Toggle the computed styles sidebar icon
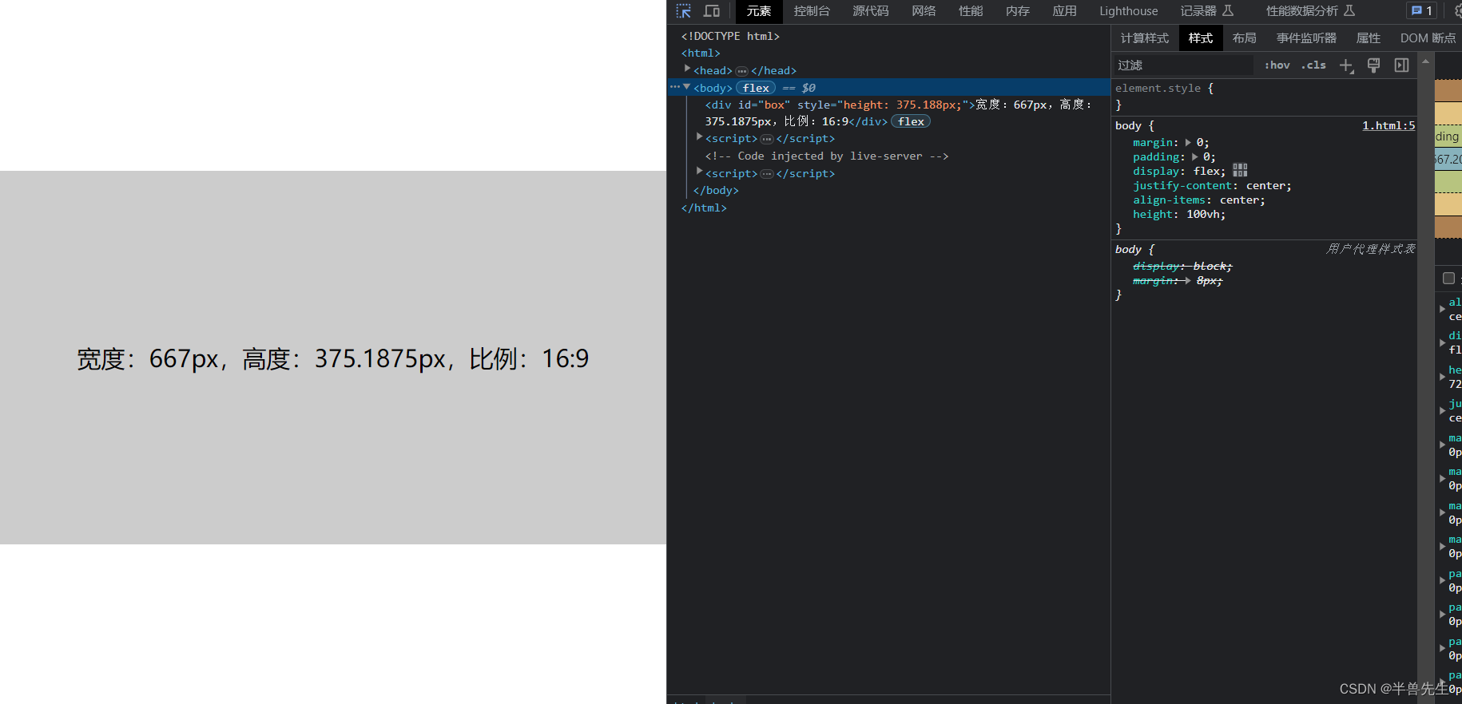The image size is (1462, 704). pos(1401,65)
